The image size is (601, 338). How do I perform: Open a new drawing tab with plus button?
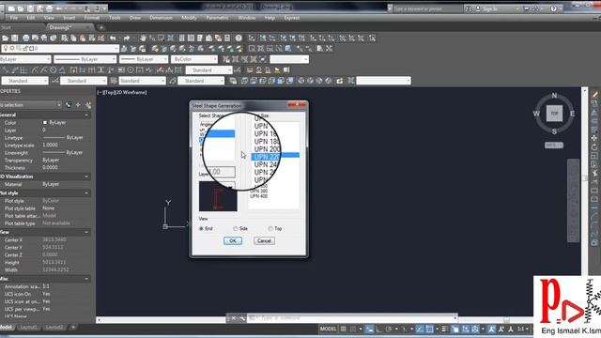click(101, 27)
